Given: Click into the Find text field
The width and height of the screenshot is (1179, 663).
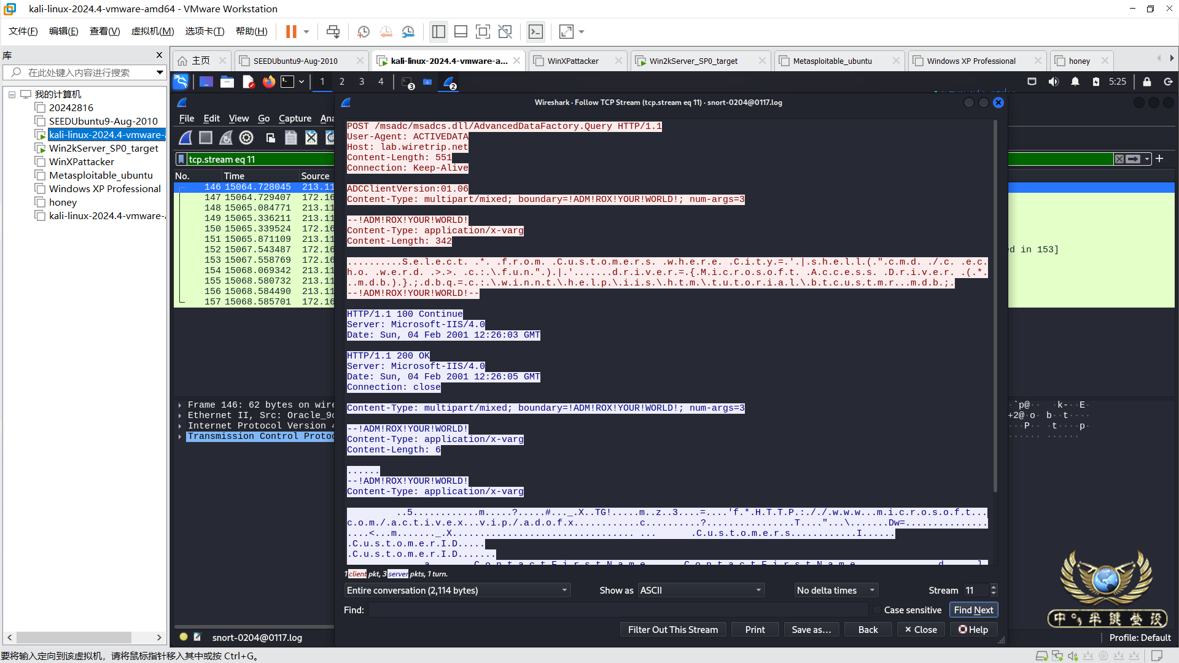Looking at the screenshot, I should coord(617,610).
